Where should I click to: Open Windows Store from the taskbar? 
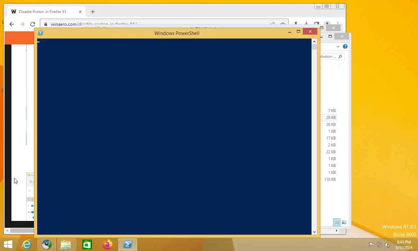pyautogui.click(x=87, y=244)
